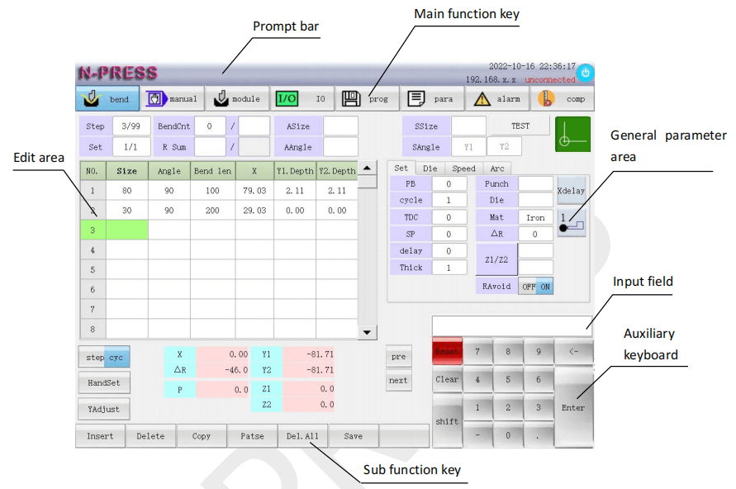Click the keypad input field
The height and width of the screenshot is (489, 736).
tap(511, 325)
